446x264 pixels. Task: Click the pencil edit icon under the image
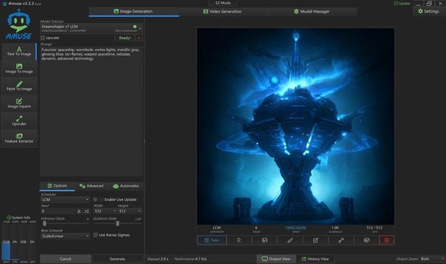290,240
